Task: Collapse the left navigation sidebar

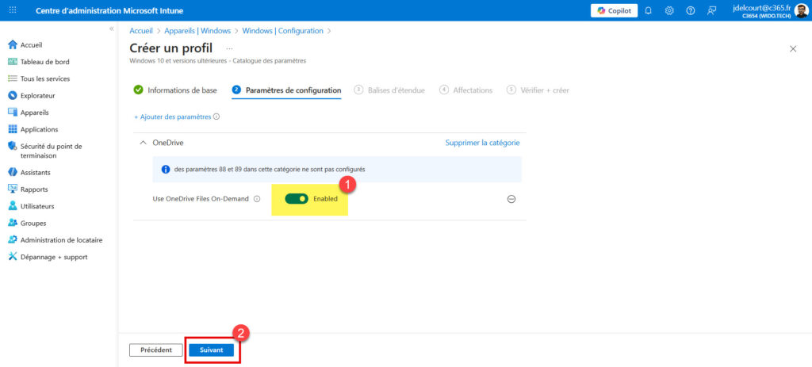Action: click(x=111, y=29)
